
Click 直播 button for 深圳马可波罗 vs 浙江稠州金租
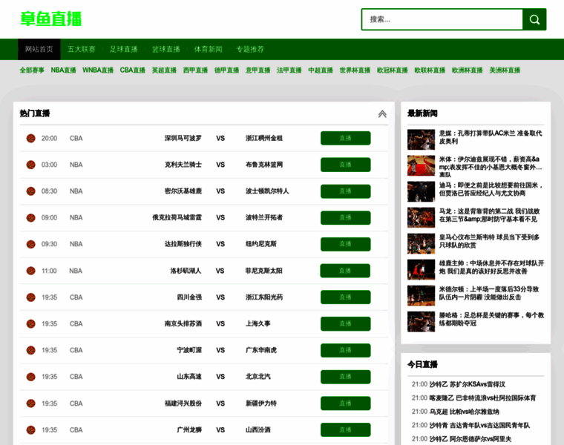[345, 138]
